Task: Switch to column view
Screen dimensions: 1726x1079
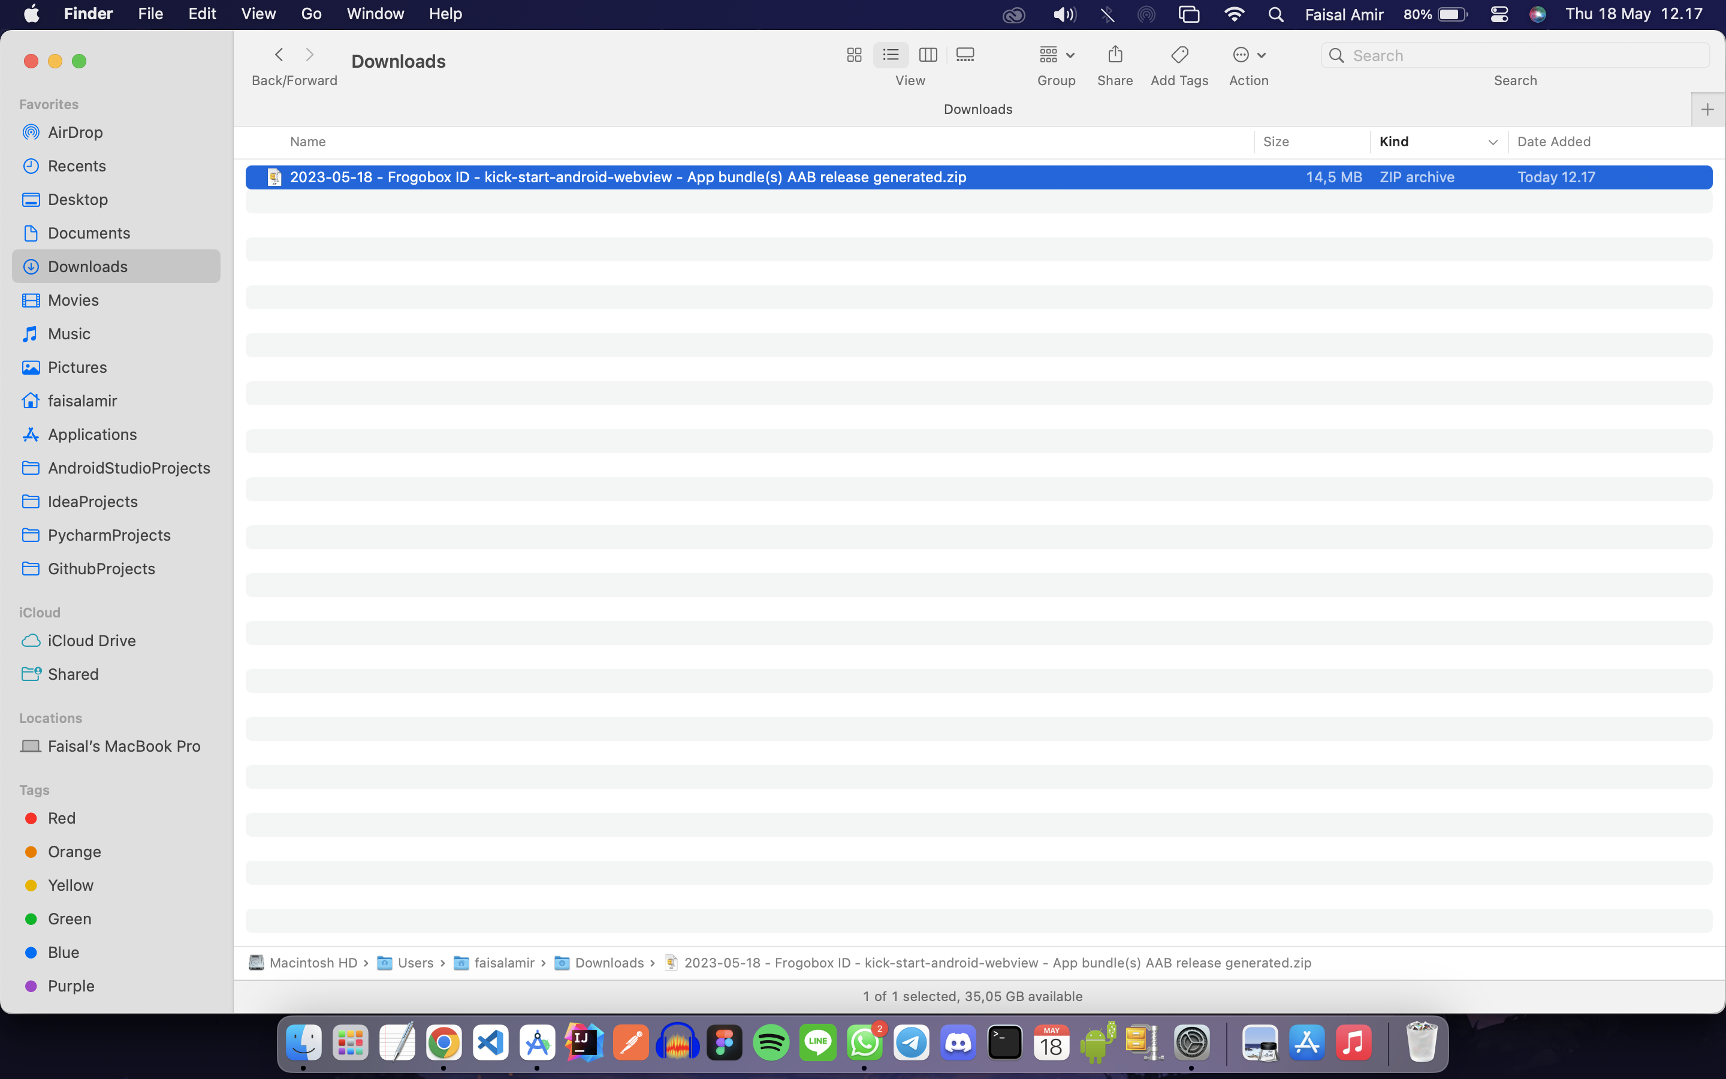Action: (x=928, y=55)
